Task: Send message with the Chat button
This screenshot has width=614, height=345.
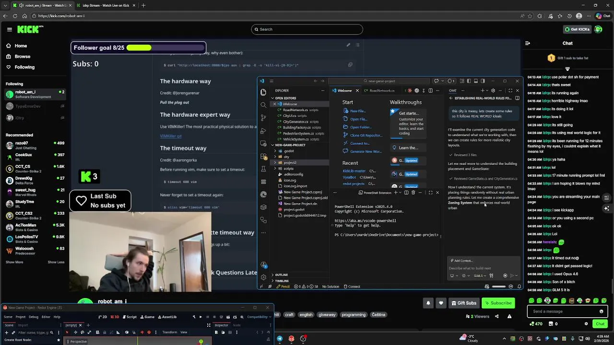Action: click(600, 324)
